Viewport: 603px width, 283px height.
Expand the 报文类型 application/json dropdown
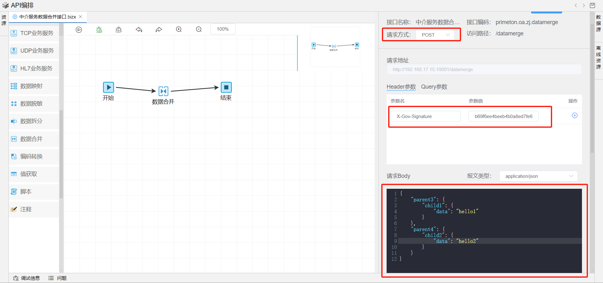click(538, 176)
